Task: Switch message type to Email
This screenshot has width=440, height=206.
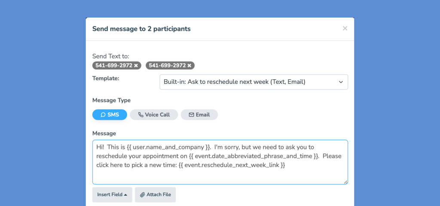Action: 199,115
